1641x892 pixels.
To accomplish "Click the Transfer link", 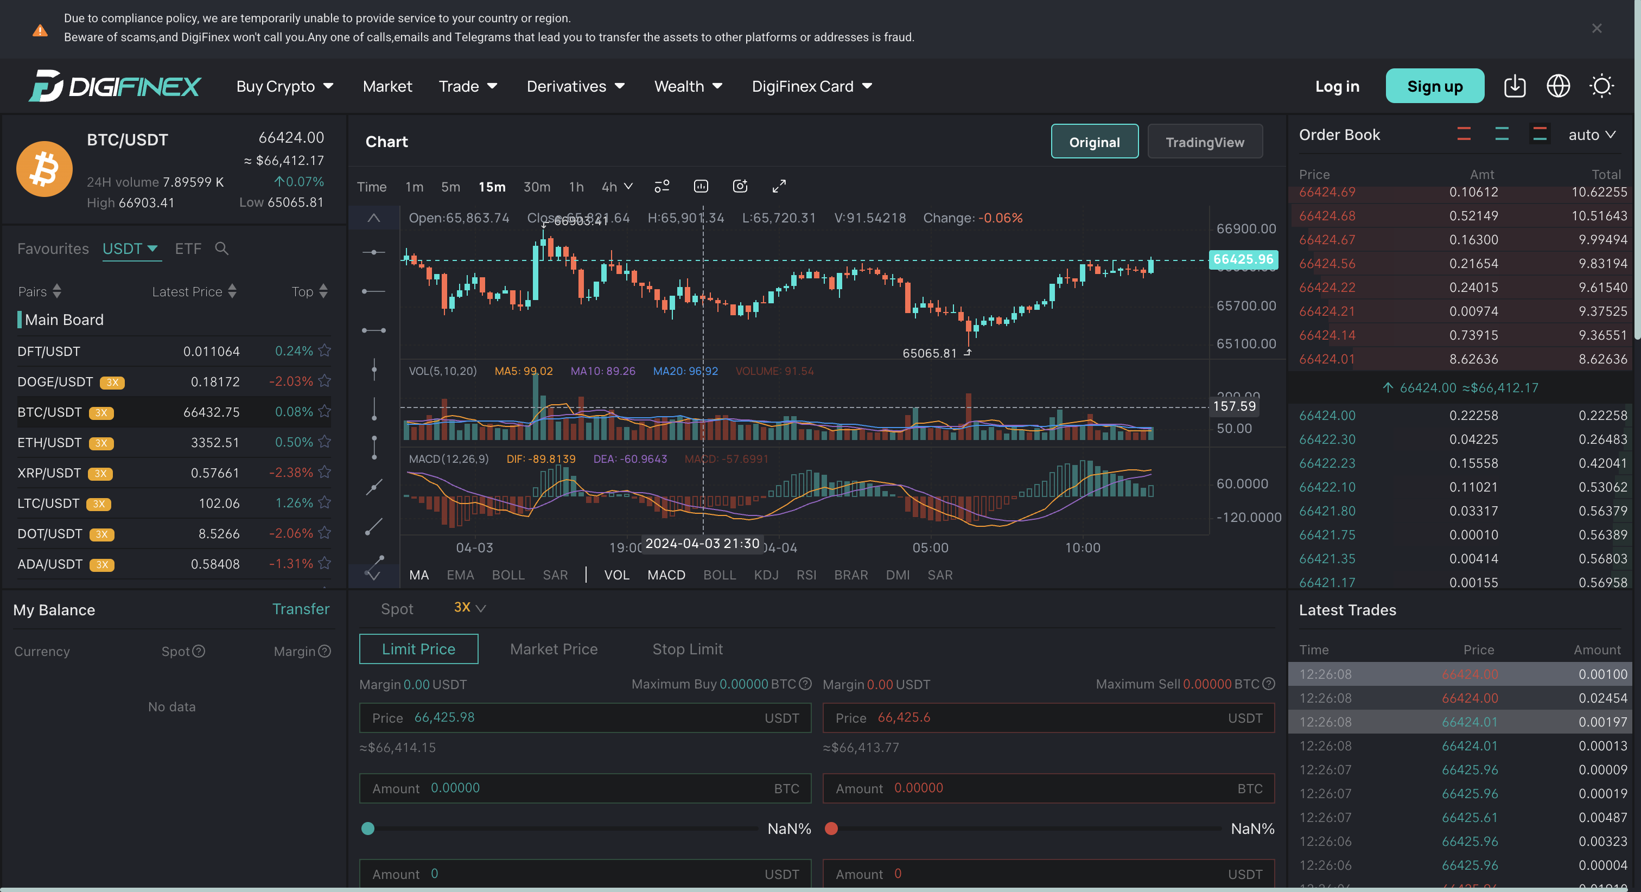I will (x=301, y=609).
